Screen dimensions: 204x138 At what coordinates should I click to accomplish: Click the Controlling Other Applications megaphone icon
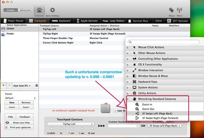click(135, 59)
